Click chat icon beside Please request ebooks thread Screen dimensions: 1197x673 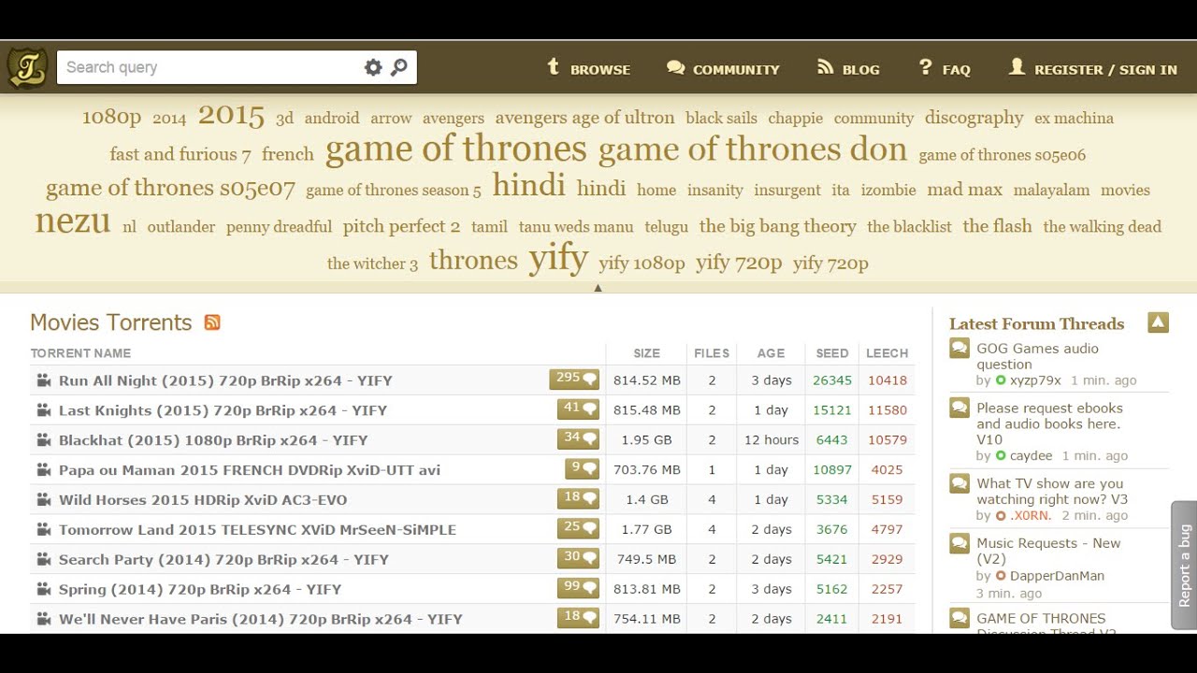(959, 408)
